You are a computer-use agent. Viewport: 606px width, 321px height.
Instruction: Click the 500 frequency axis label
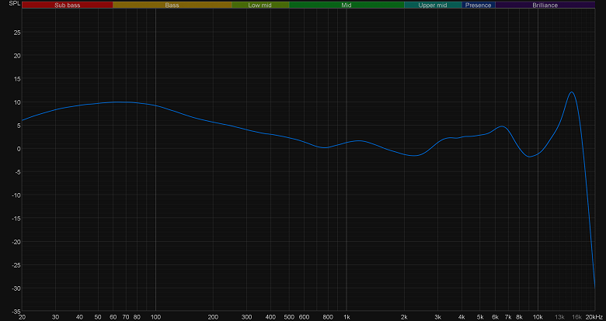coord(289,317)
